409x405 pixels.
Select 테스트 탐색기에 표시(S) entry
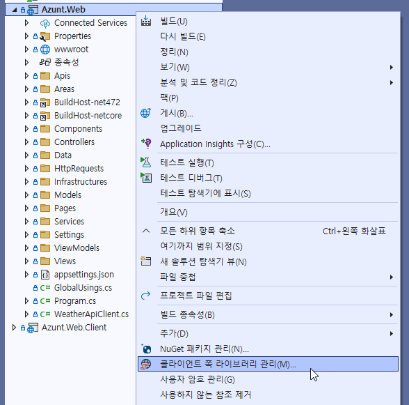tap(268, 194)
